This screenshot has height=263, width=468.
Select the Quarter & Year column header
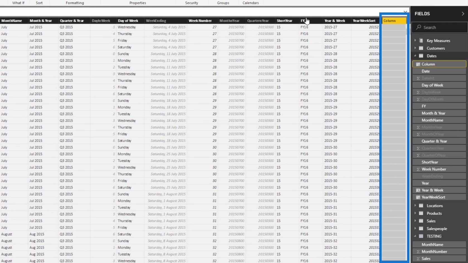click(x=74, y=21)
